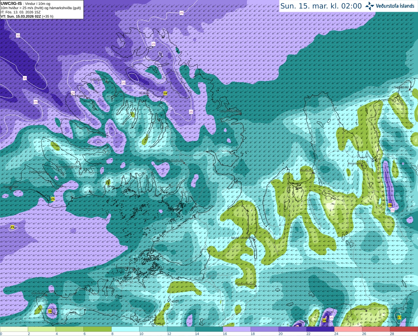The width and height of the screenshot is (418, 336).
Task: Click the legend value 16 on the scale
Action: tap(225, 334)
